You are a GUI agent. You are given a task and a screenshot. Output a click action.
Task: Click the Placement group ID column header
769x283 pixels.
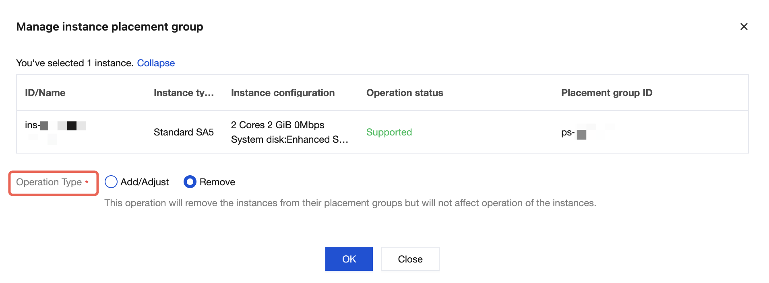606,93
